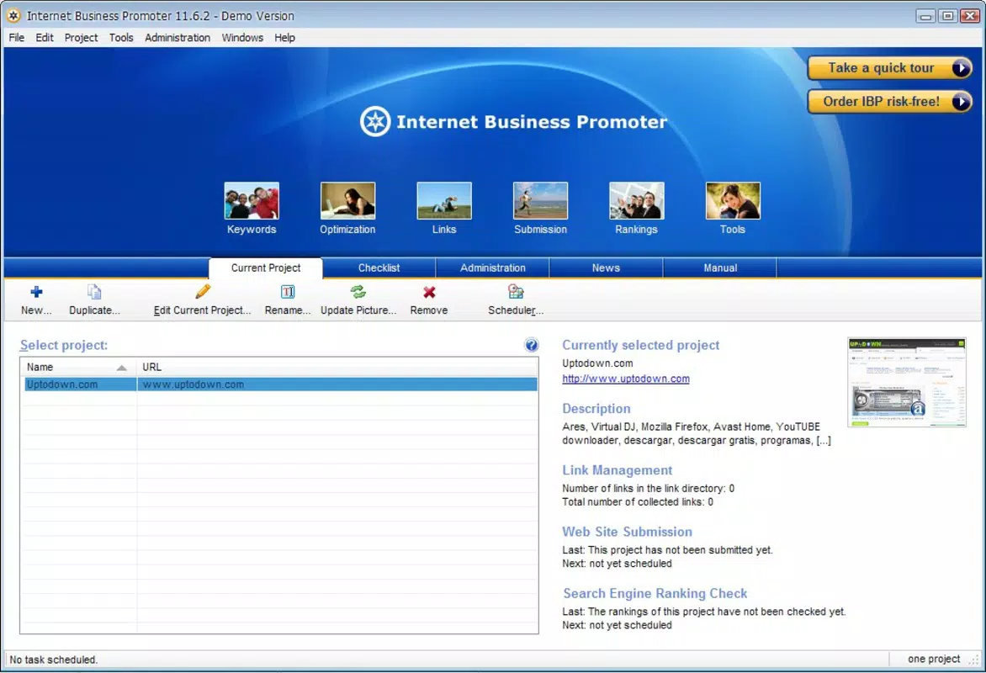Open the Project menu
Screen dimensions: 986x673
coord(81,38)
